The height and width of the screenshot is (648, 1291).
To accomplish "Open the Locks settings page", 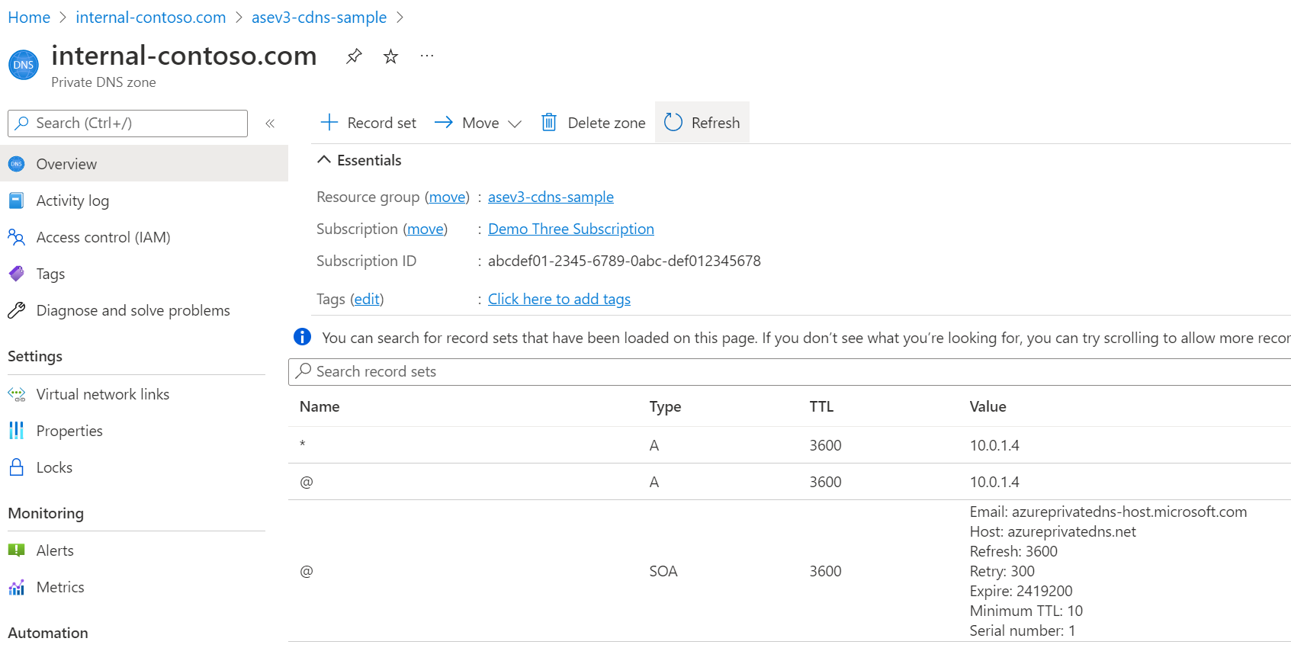I will coord(54,467).
